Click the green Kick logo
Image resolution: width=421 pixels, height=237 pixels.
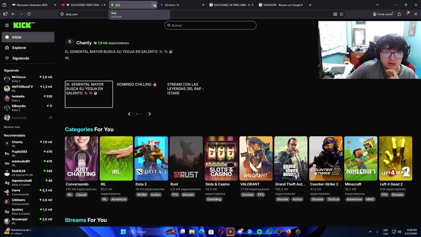click(x=24, y=25)
